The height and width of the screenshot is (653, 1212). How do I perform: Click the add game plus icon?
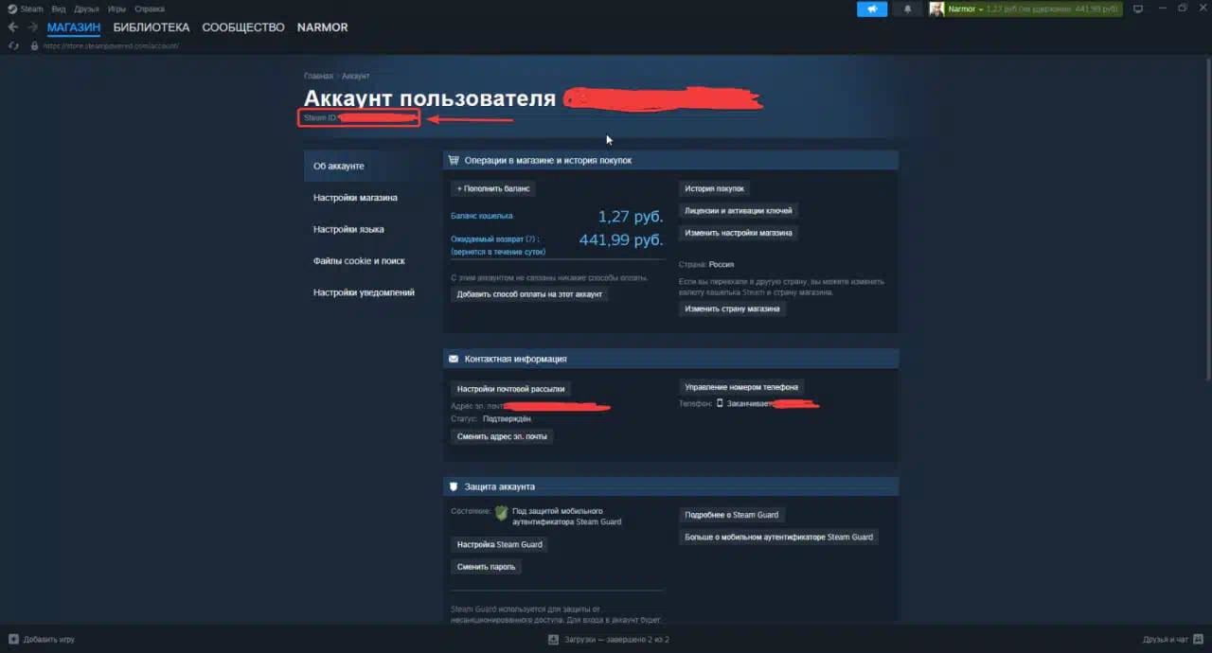tap(13, 640)
